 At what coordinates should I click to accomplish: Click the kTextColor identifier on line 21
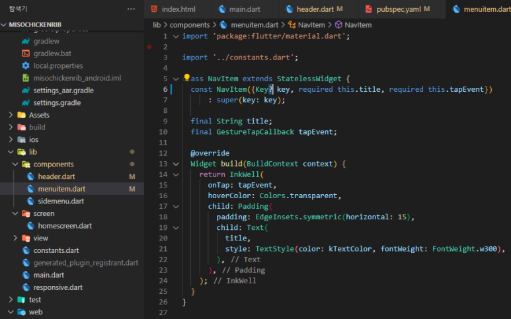coord(350,249)
